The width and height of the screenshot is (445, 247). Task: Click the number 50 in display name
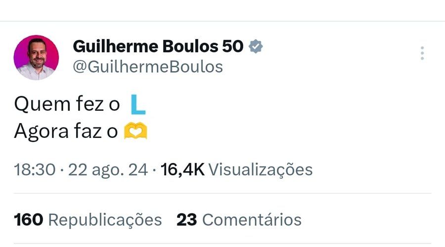[232, 47]
